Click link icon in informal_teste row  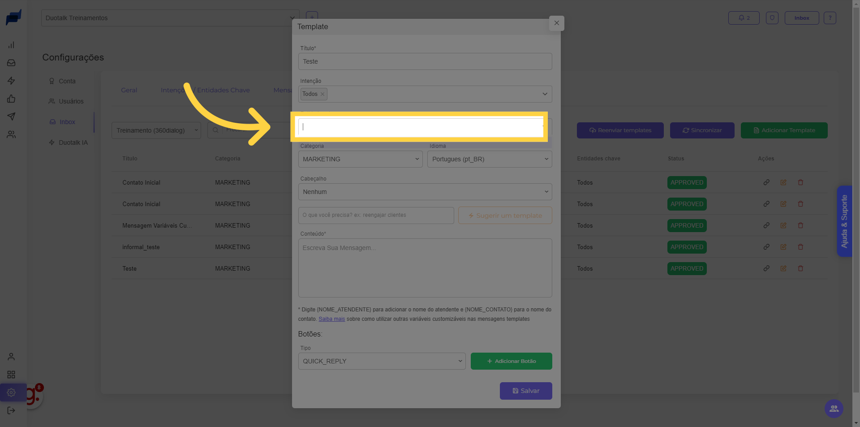tap(766, 247)
